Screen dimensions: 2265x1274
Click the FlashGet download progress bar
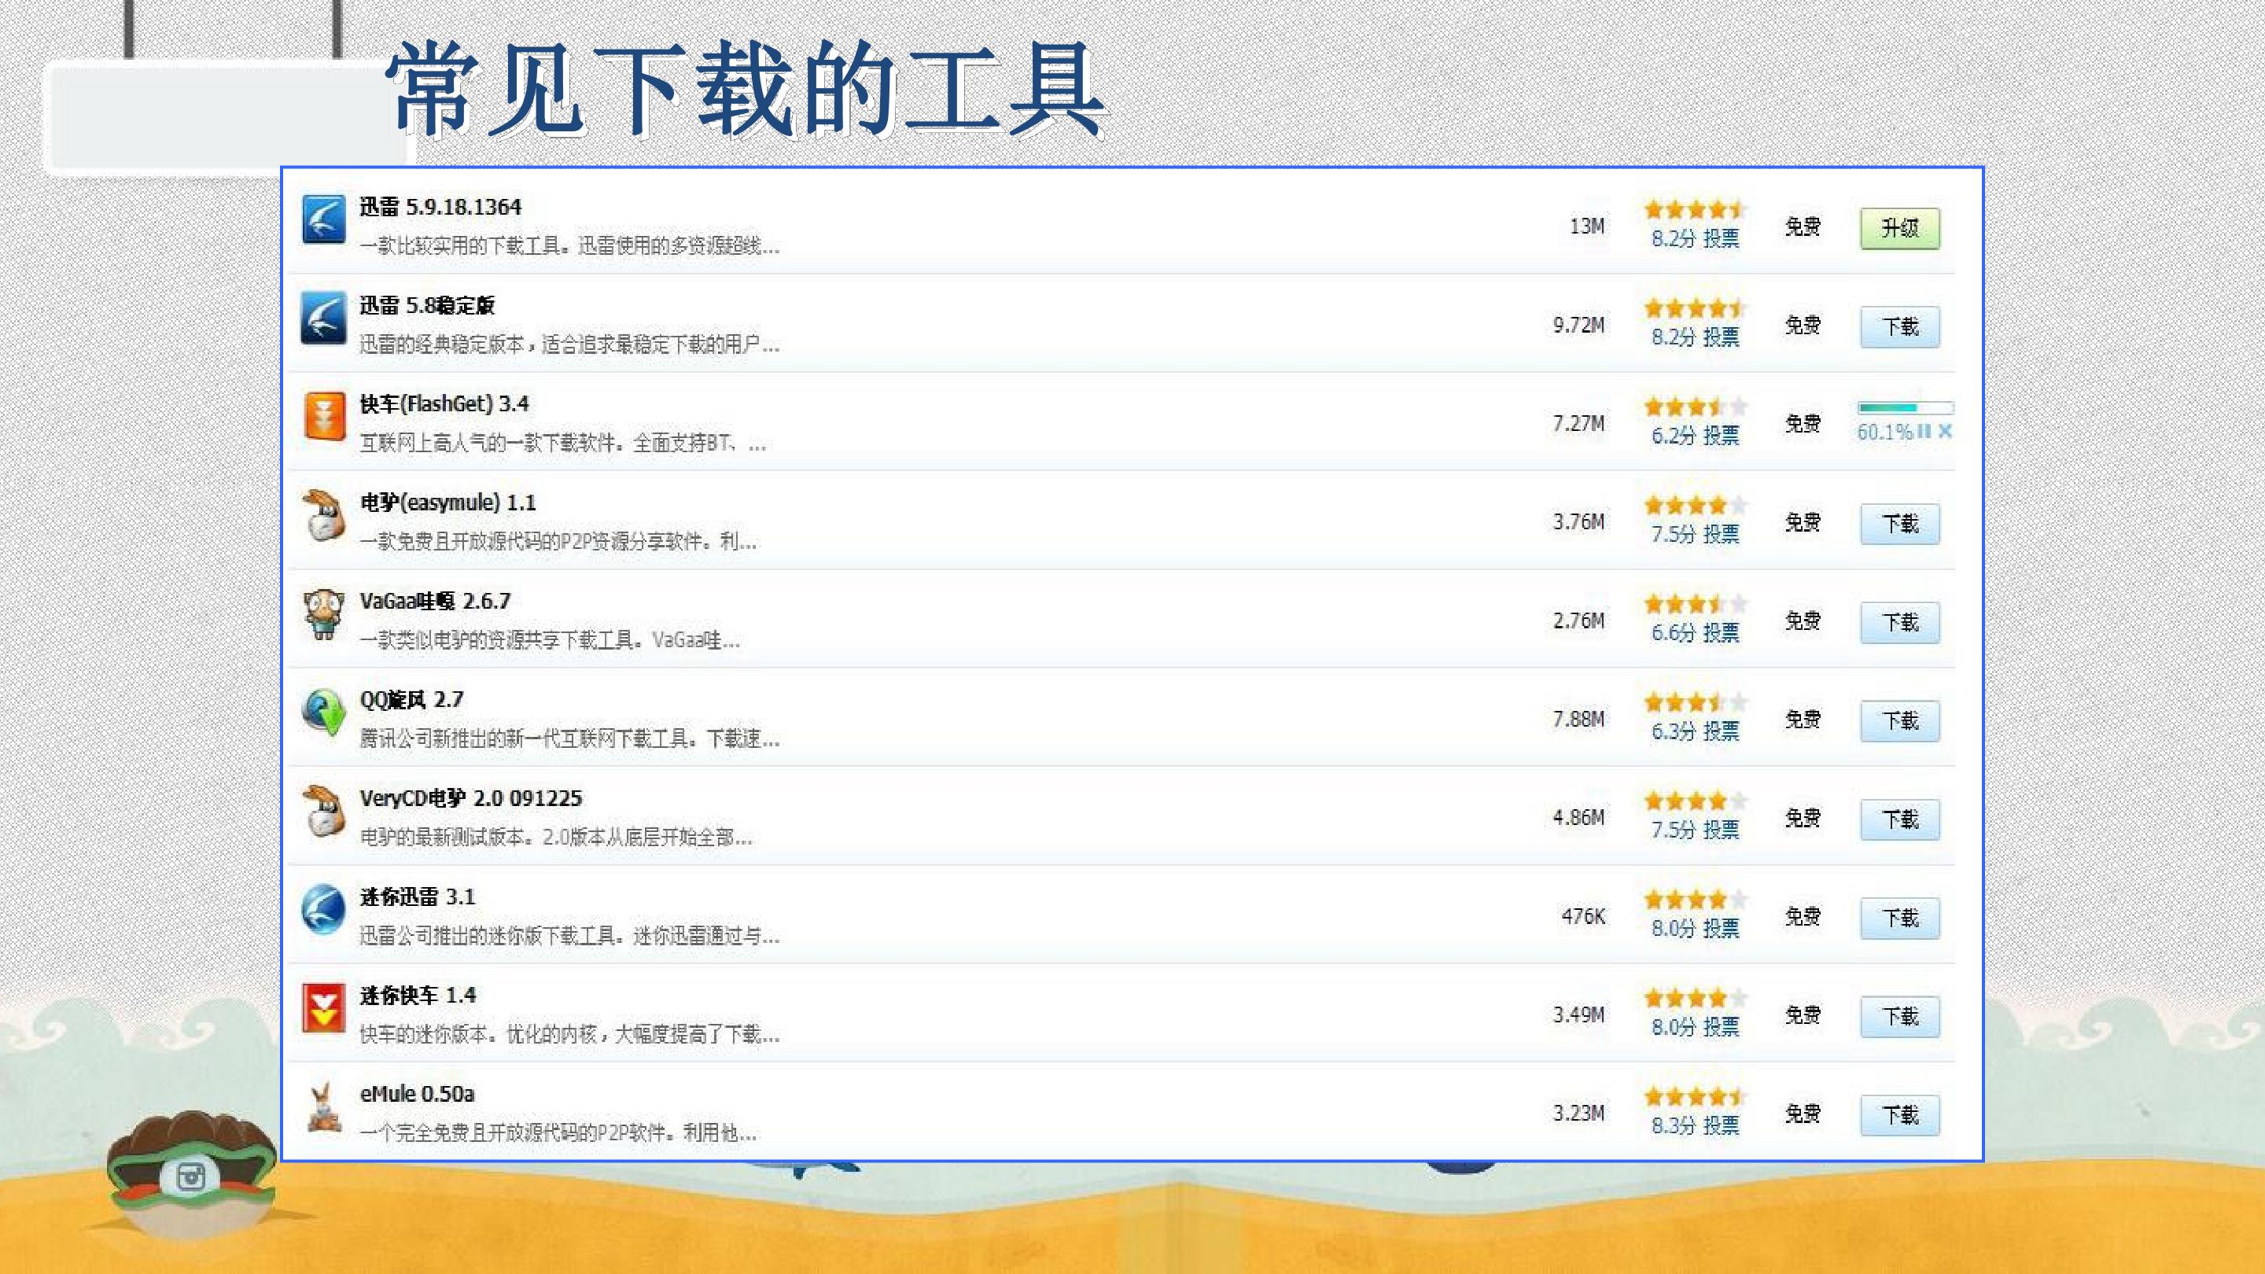[1906, 408]
